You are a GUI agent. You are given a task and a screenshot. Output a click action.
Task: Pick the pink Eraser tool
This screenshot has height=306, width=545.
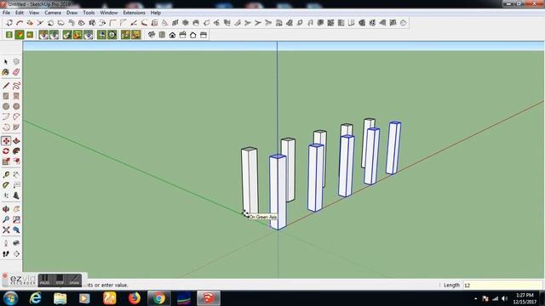pyautogui.click(x=16, y=72)
